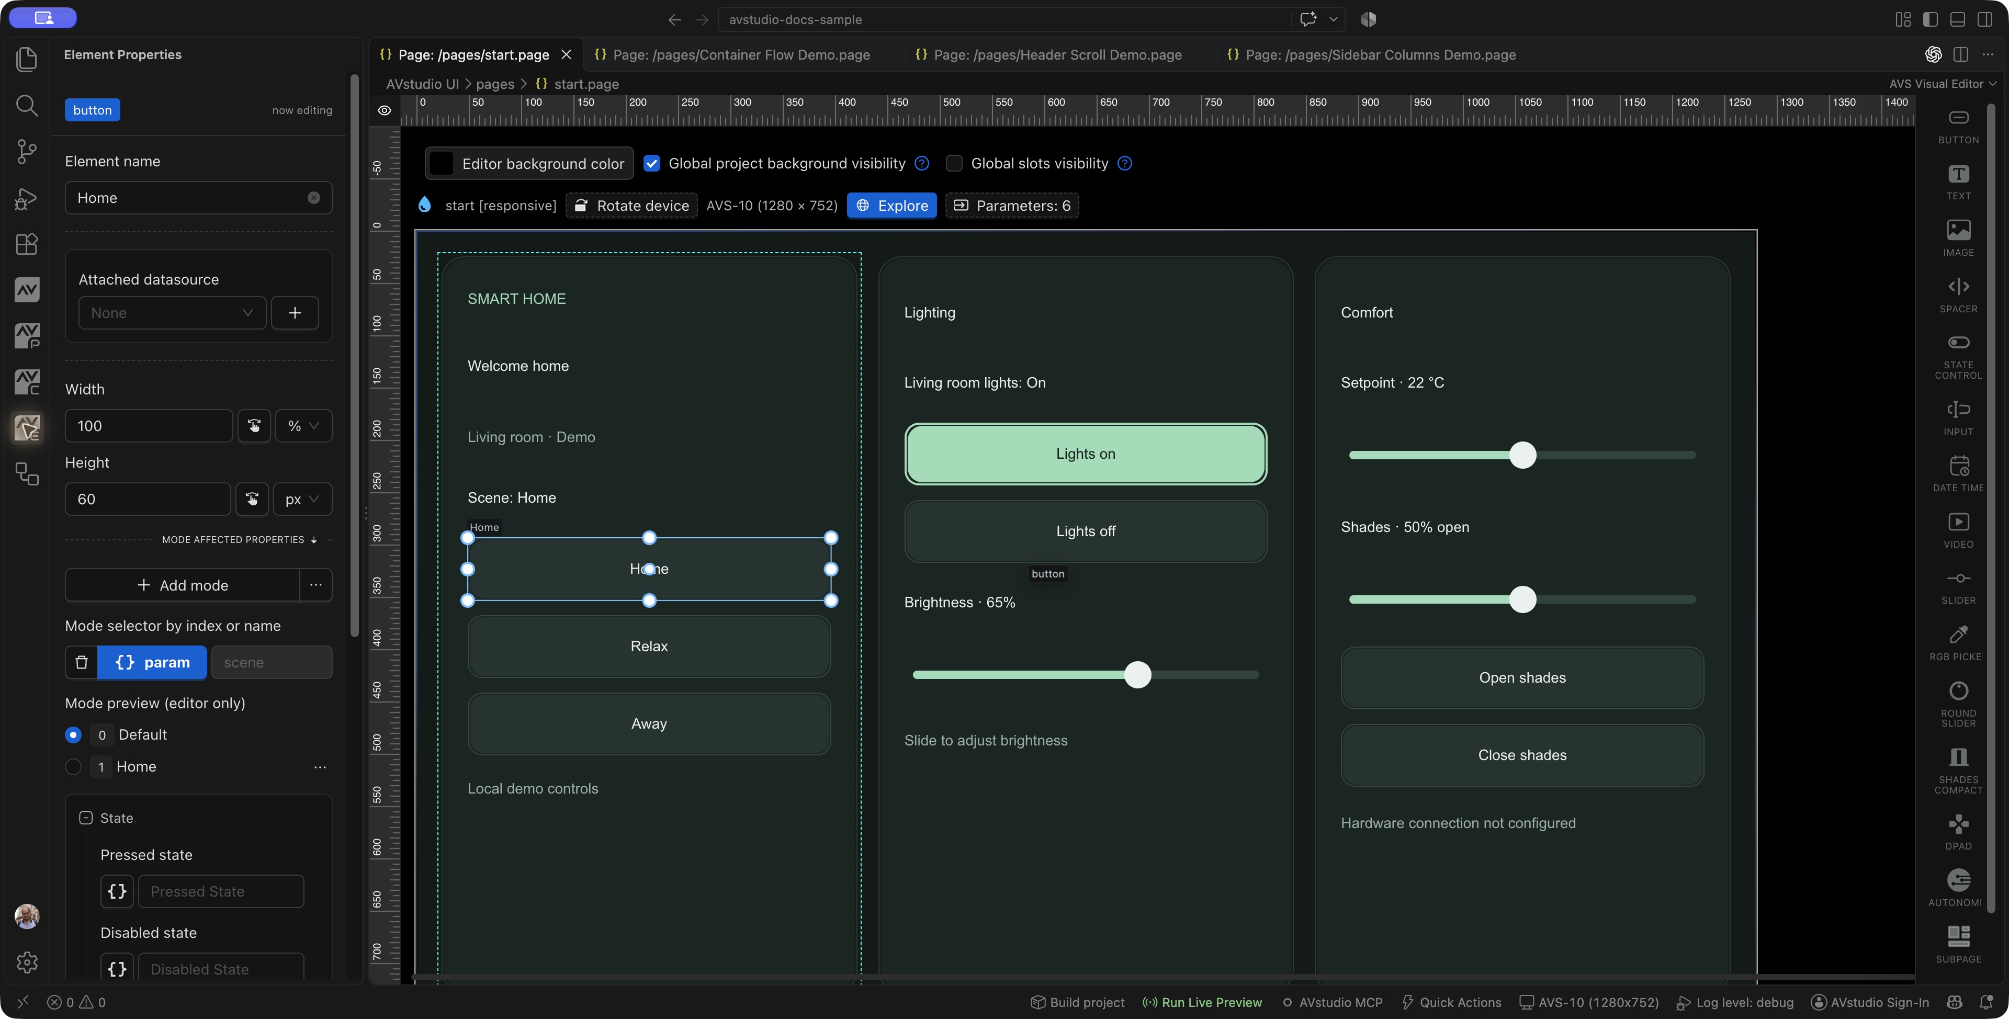Insert an RGB Picker element
Screen dimensions: 2009x1019
1958,643
